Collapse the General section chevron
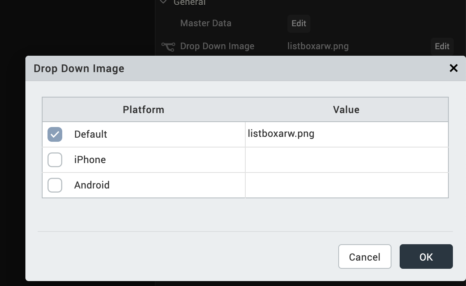Image resolution: width=466 pixels, height=286 pixels. (164, 2)
